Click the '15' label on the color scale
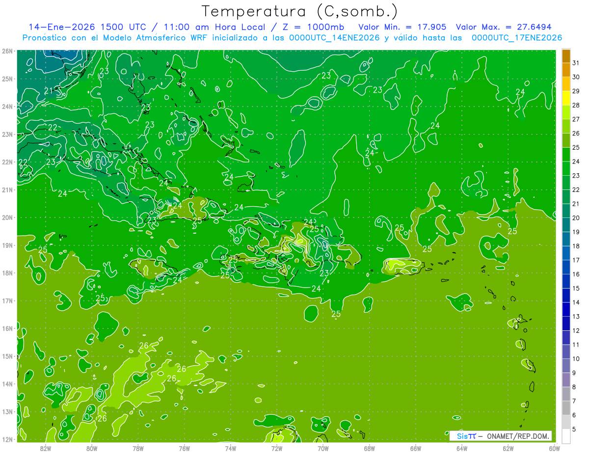The height and width of the screenshot is (455, 589). click(x=576, y=289)
